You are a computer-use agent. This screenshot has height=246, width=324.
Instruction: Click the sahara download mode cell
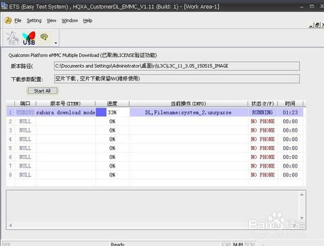65,112
